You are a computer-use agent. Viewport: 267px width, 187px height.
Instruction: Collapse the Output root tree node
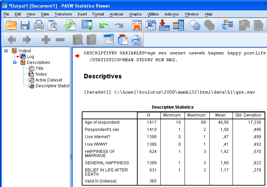[6, 51]
